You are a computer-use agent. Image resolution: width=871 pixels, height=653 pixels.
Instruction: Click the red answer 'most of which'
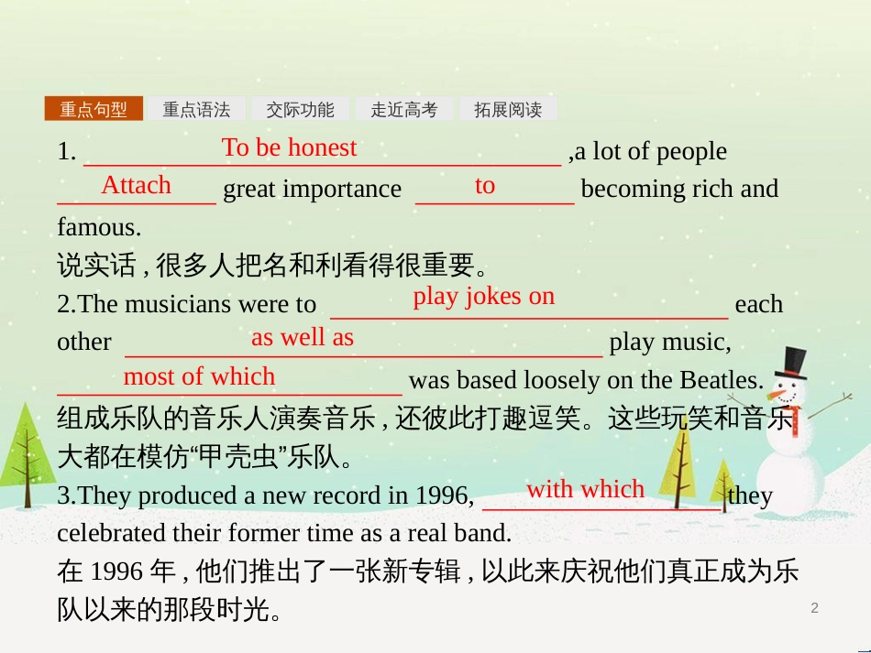[199, 376]
